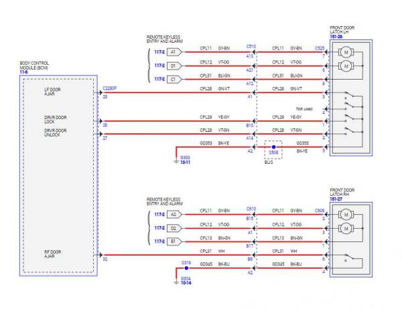
Task: Click pin label A13 at C510
Action: tap(250, 56)
